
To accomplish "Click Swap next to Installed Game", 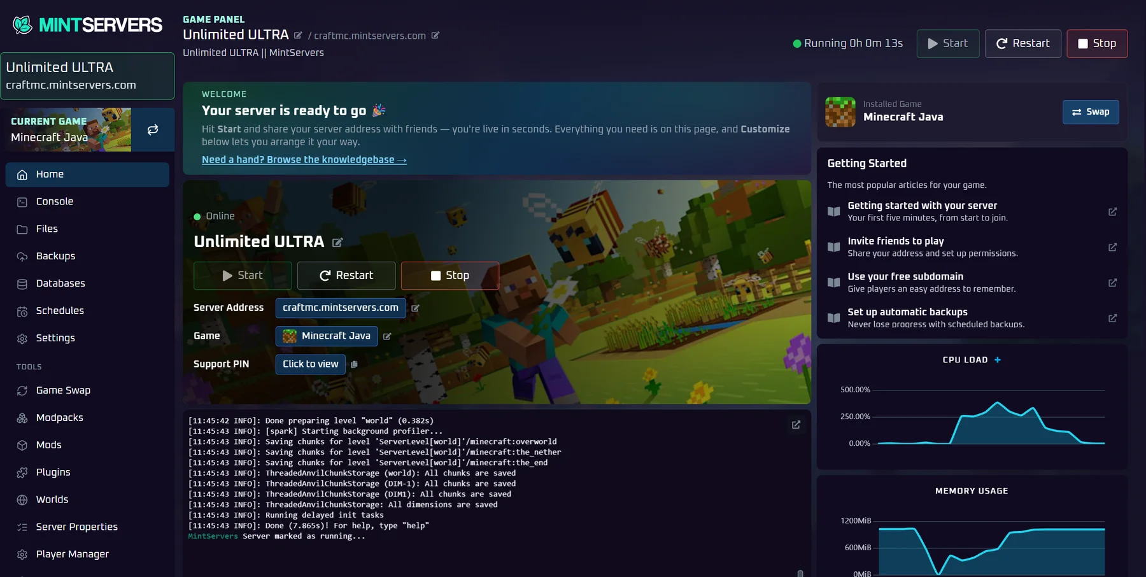I will pyautogui.click(x=1091, y=112).
